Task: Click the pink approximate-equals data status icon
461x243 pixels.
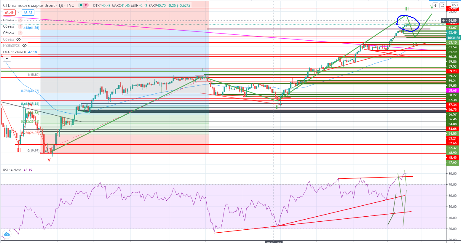Action: 86,5
